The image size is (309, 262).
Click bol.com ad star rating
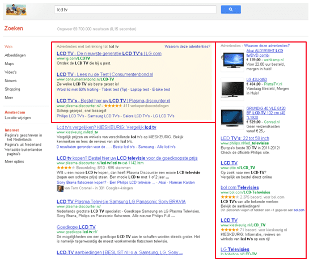click(x=230, y=197)
